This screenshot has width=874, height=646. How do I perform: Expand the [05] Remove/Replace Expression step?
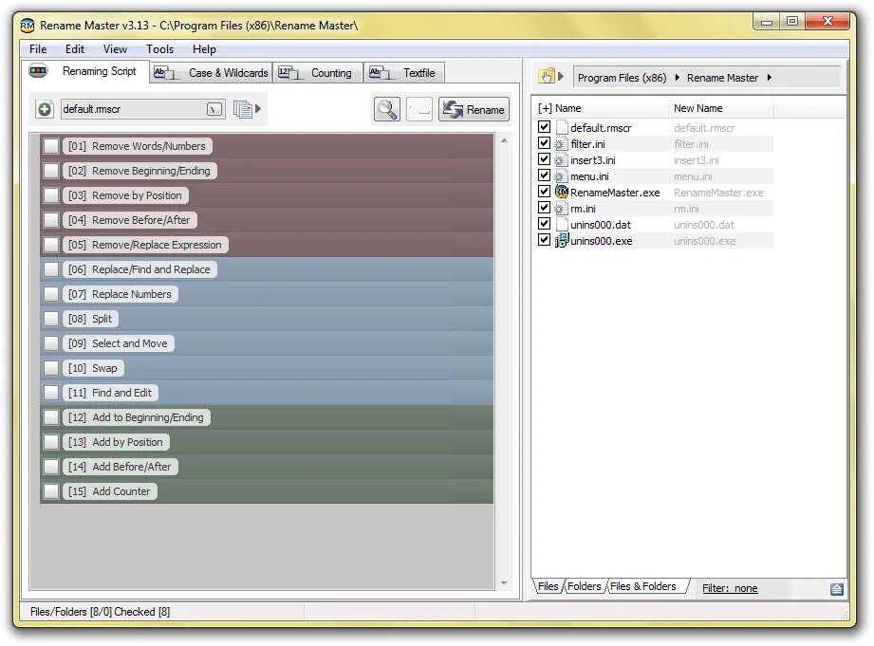(145, 245)
